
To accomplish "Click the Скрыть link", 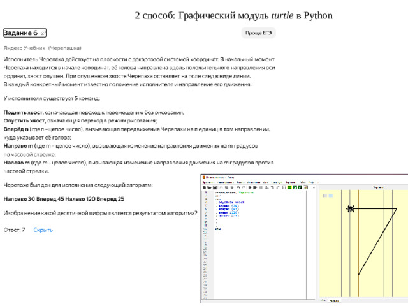I will (43, 229).
